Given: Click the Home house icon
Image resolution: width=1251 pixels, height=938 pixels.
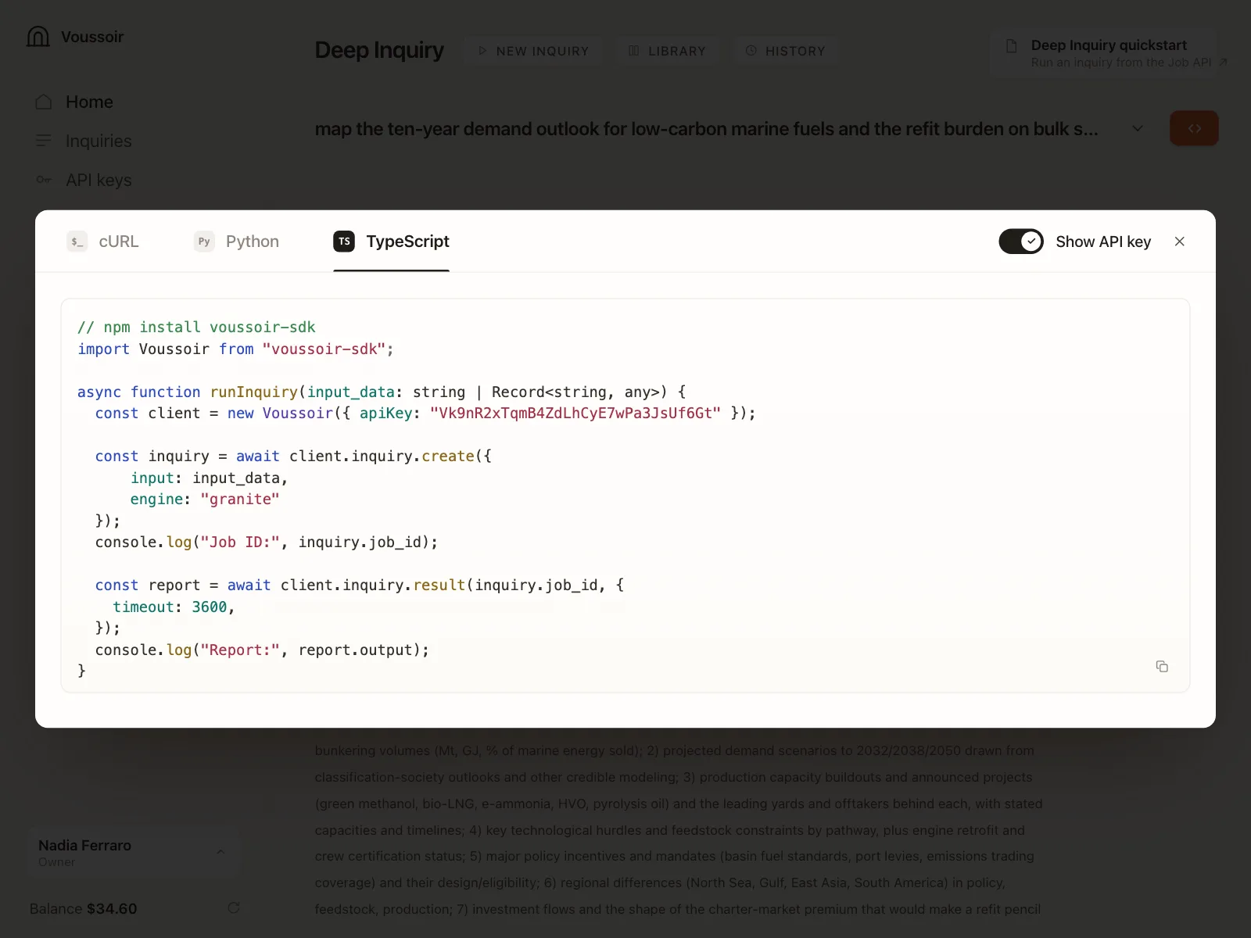Looking at the screenshot, I should tap(44, 102).
